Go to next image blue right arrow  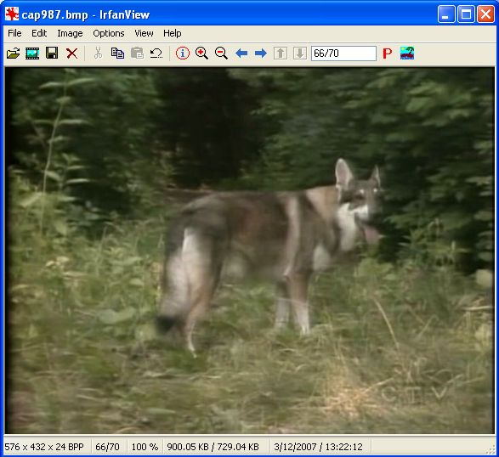[x=261, y=54]
